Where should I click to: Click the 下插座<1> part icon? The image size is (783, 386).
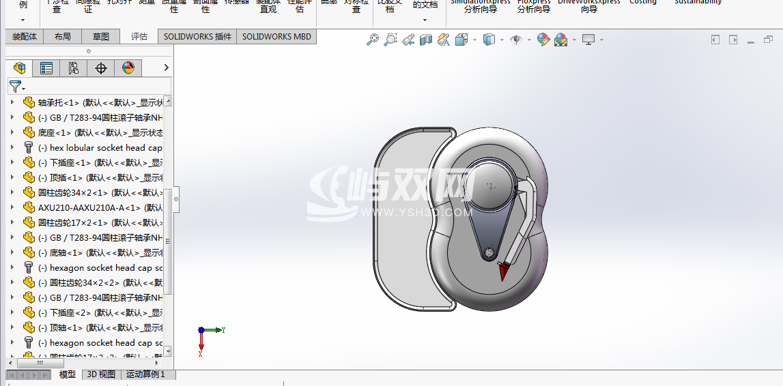pyautogui.click(x=29, y=162)
